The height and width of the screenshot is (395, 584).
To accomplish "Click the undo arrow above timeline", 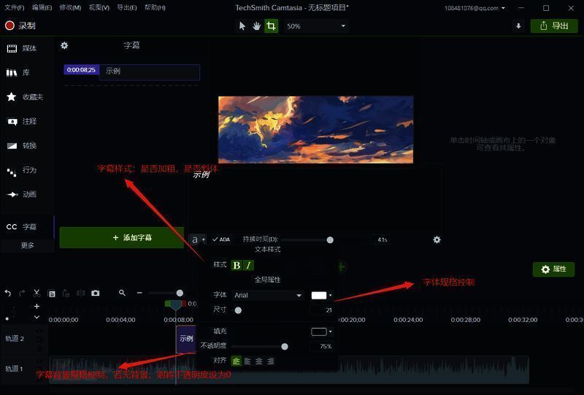I will click(x=8, y=293).
